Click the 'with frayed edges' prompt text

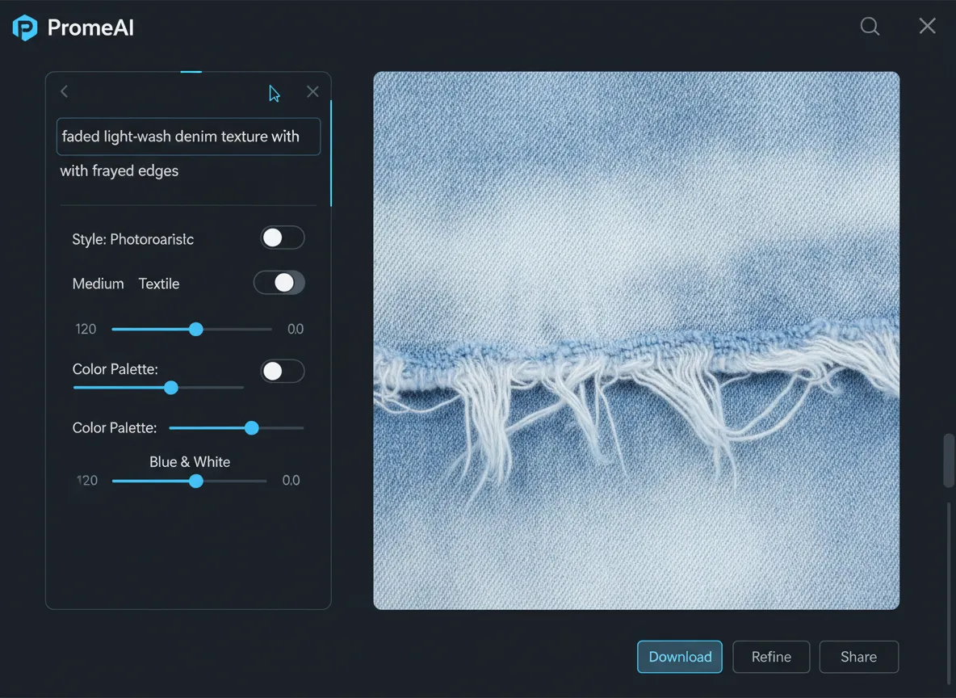click(x=119, y=171)
